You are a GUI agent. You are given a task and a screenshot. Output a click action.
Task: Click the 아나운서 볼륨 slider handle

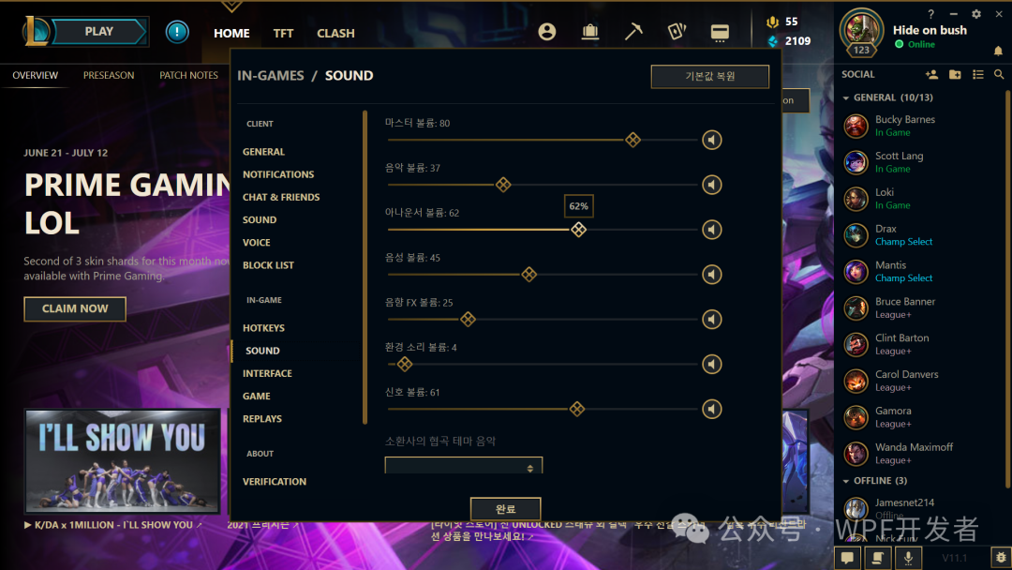(578, 229)
